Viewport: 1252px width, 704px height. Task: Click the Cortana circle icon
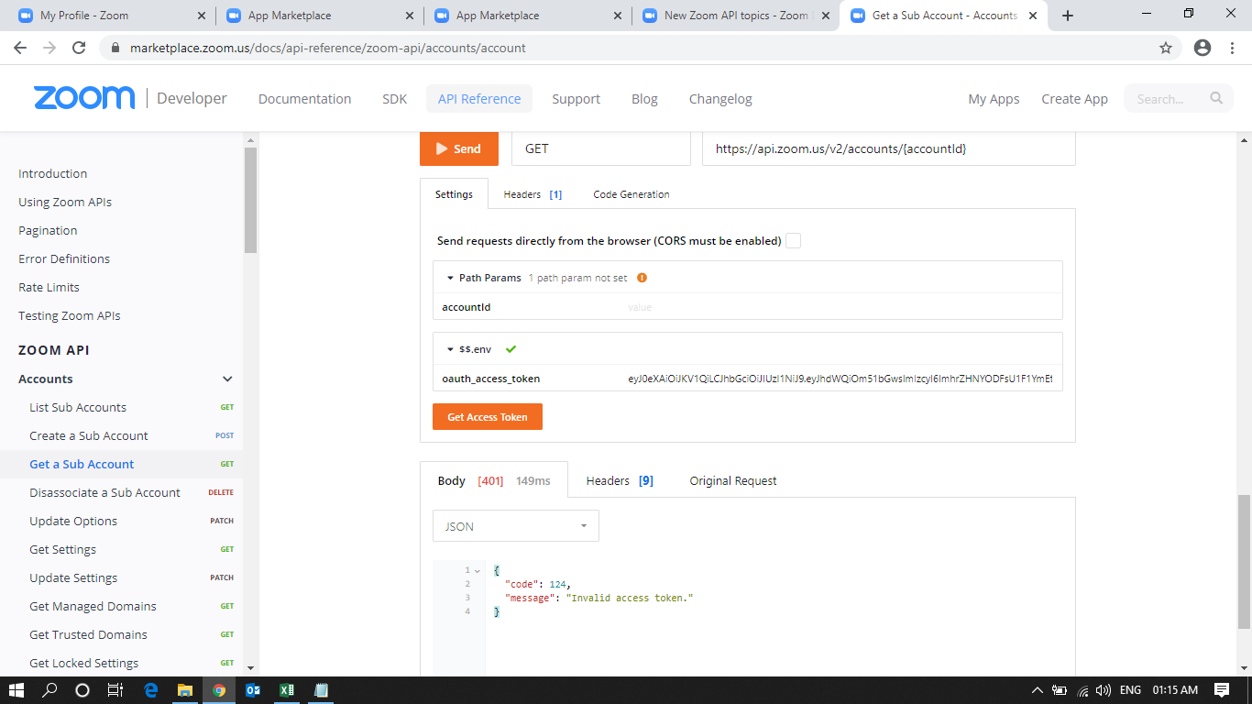tap(82, 690)
